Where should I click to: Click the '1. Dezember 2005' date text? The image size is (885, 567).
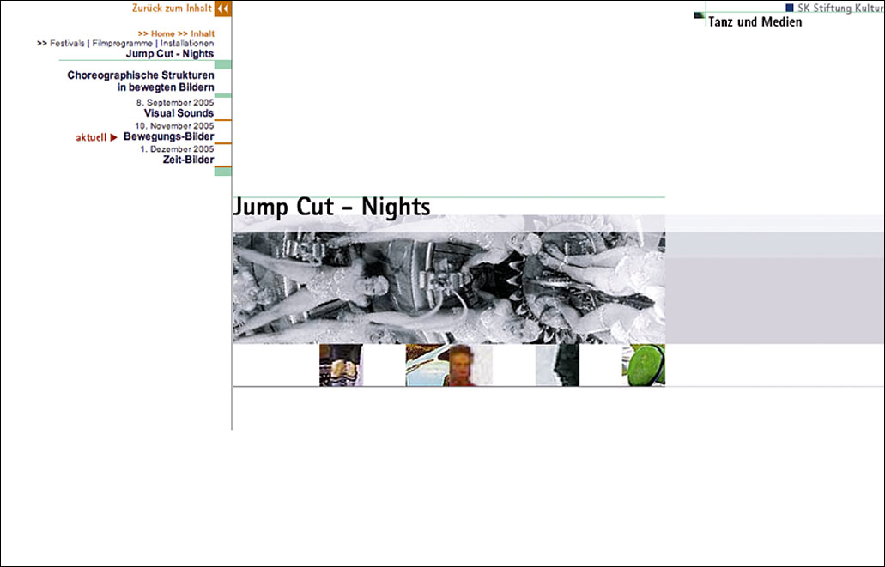coord(177,149)
